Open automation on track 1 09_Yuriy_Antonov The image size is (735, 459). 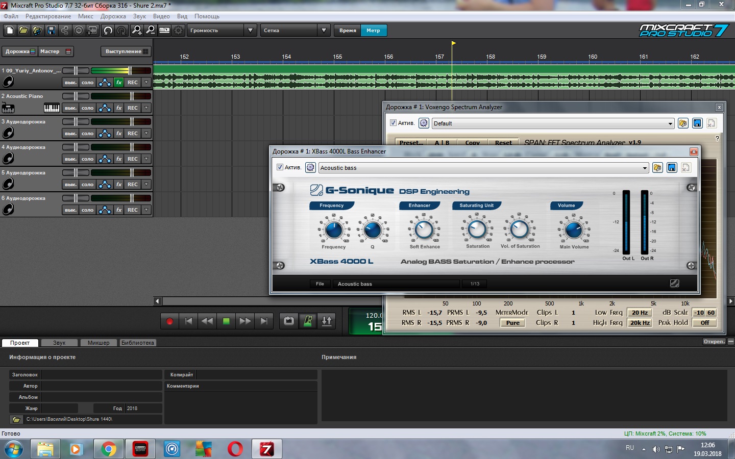coord(105,82)
